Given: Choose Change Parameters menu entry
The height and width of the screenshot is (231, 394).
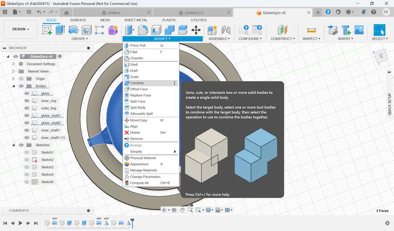Looking at the screenshot, I should point(151,177).
